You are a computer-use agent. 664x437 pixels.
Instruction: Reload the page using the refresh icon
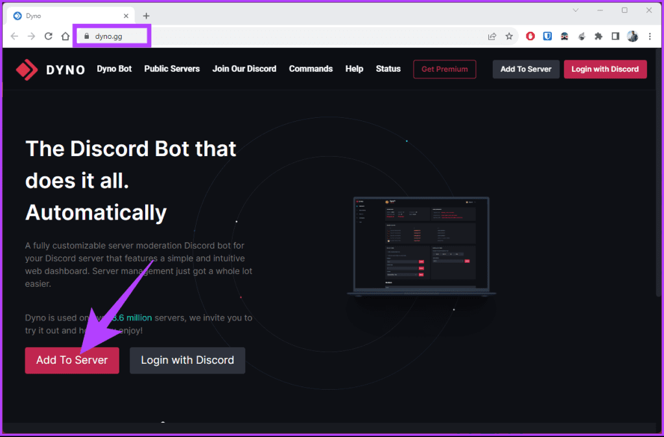coord(48,37)
